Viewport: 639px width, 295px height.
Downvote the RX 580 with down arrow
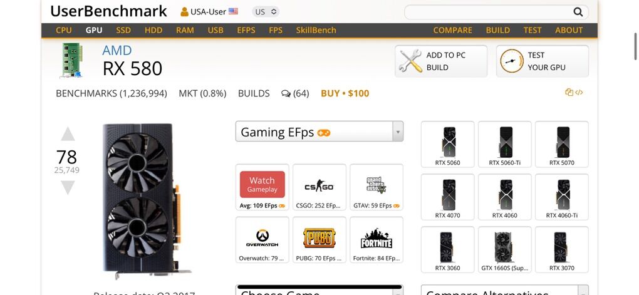pos(68,187)
